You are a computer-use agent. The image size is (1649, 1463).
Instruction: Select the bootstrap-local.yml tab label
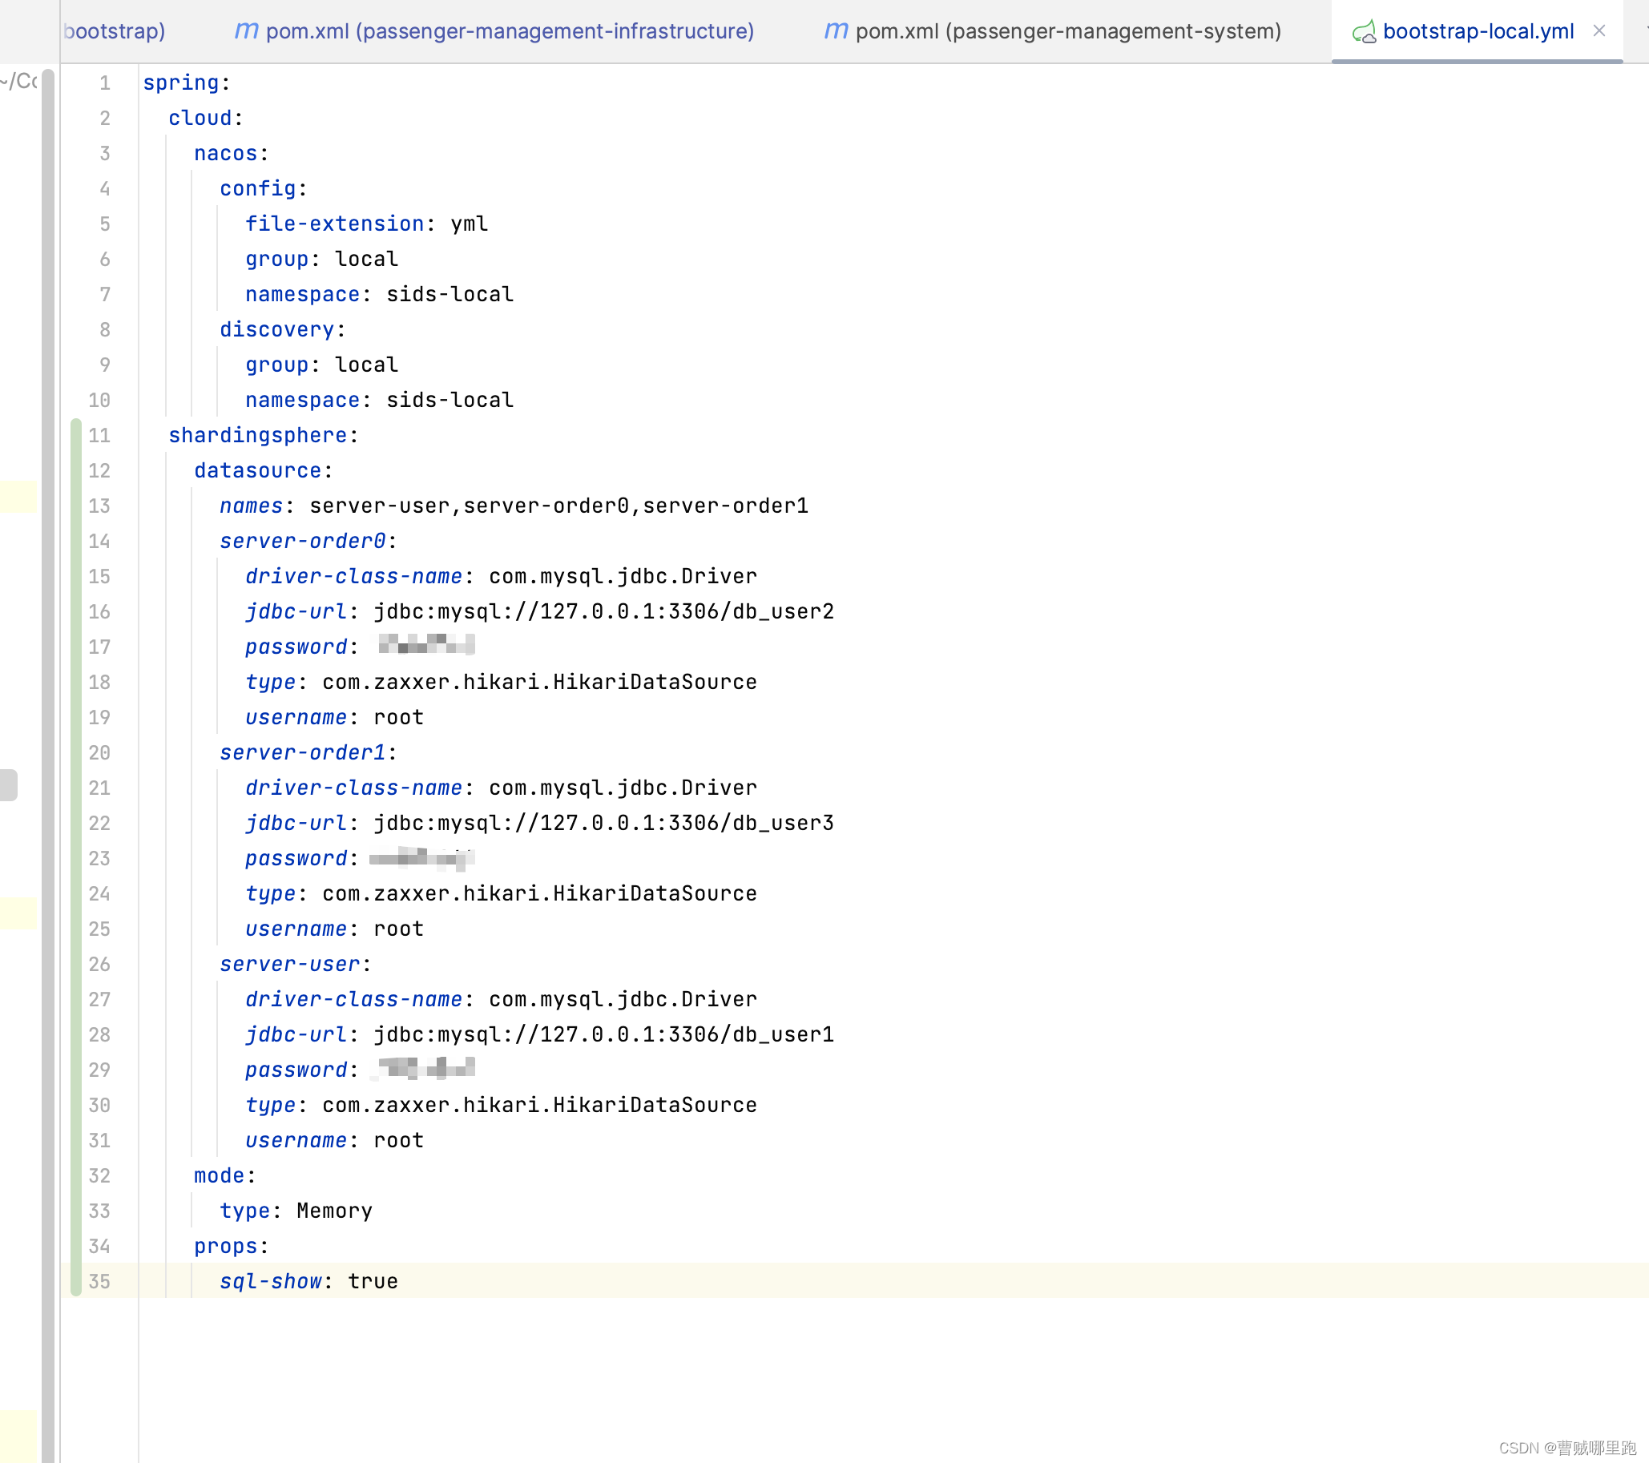[1478, 31]
